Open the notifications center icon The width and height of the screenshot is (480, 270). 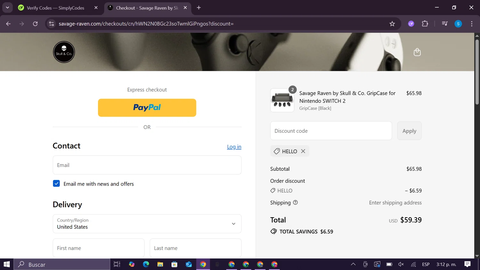[468, 264]
